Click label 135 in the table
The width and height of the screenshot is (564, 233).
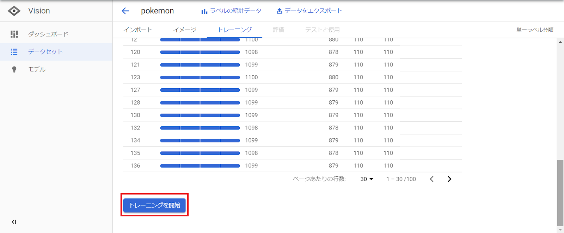click(135, 153)
